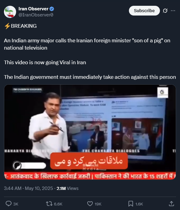Like the post with heart icon
Viewport: 180px width, 210px height.
pyautogui.click(x=90, y=204)
